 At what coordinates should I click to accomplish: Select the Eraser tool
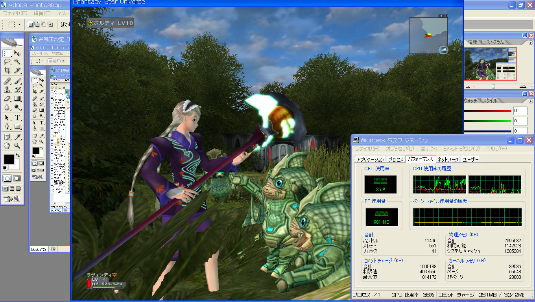click(x=7, y=98)
